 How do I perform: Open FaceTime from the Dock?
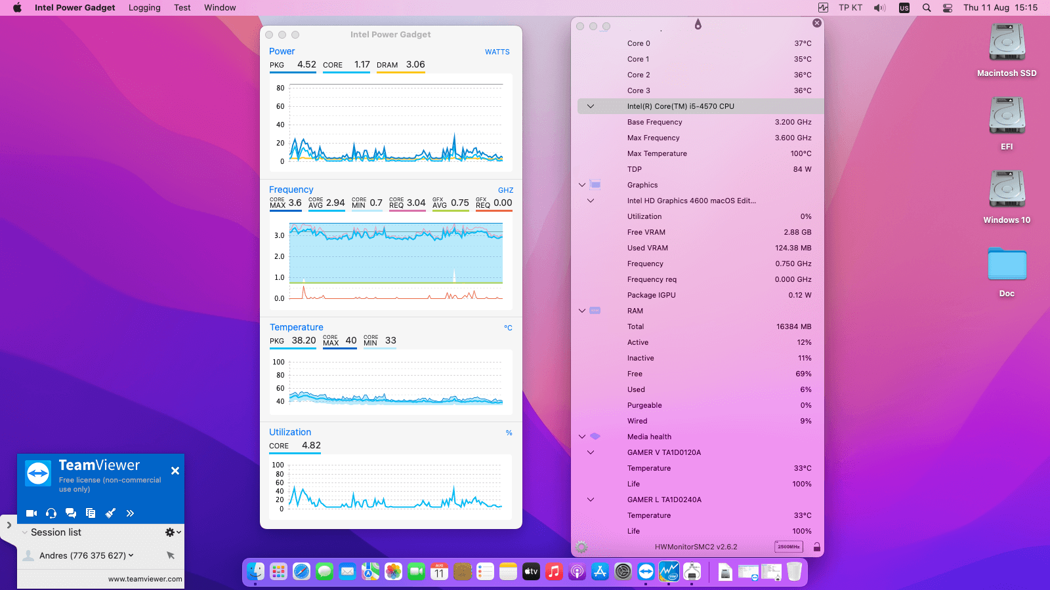click(x=416, y=572)
